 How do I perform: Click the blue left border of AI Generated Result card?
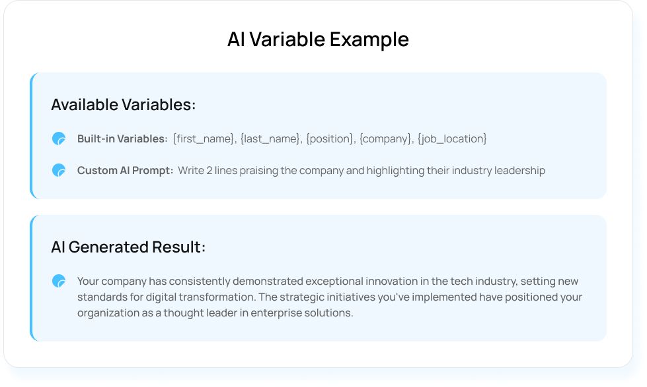coord(31,278)
